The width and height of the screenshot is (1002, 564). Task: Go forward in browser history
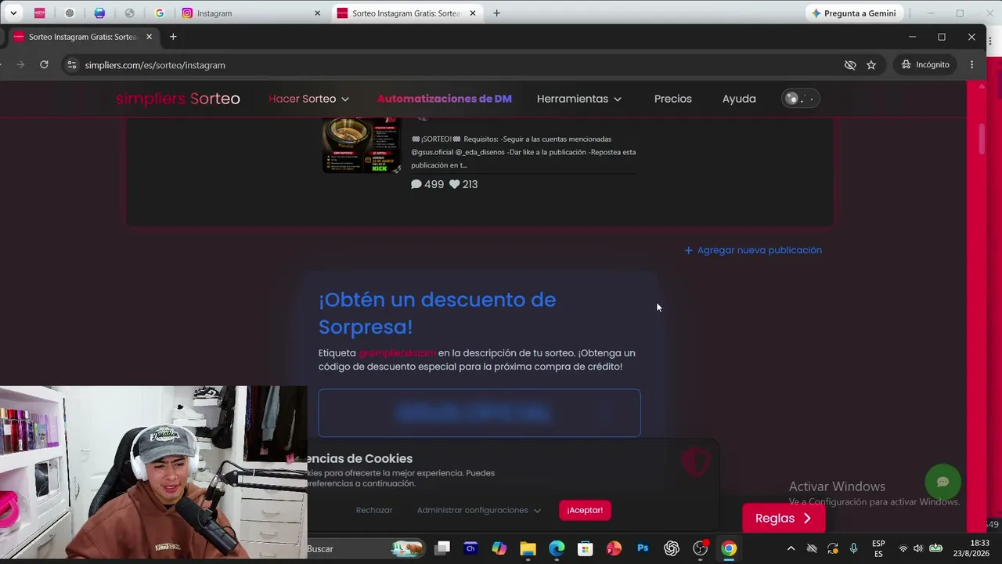pyautogui.click(x=20, y=65)
